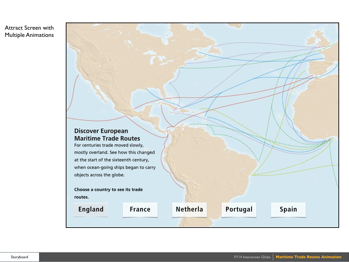This screenshot has width=349, height=262.
Task: Click the Netherla country button
Action: 189,209
